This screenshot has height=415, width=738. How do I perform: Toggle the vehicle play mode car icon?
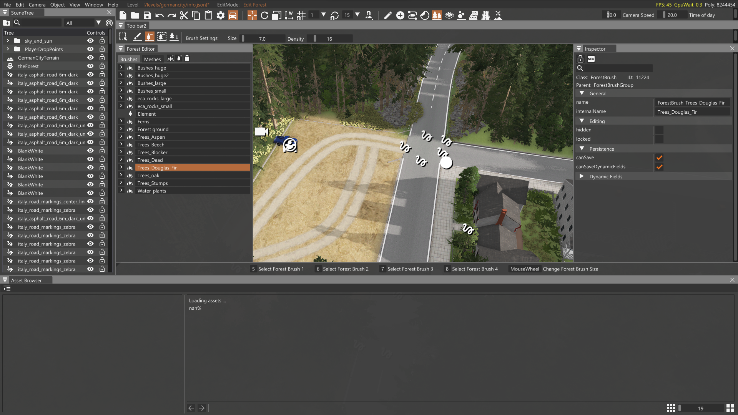pos(233,15)
